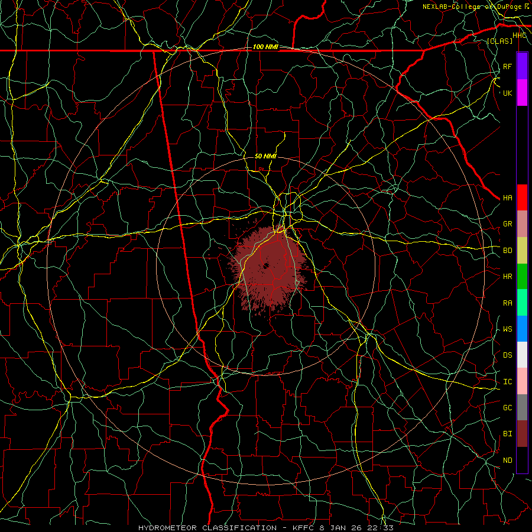Click the BI dark red legend swatch
532x532 pixels.
point(522,434)
